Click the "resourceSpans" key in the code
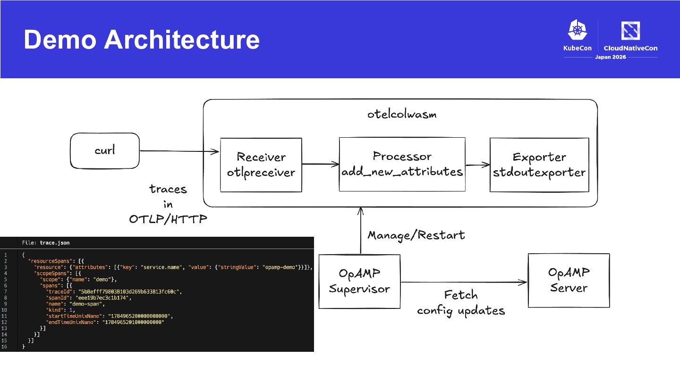 tap(50, 261)
